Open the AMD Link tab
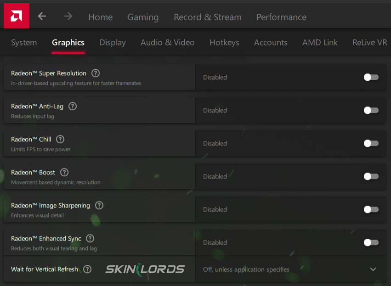Viewport: 391px width, 286px height. 320,43
